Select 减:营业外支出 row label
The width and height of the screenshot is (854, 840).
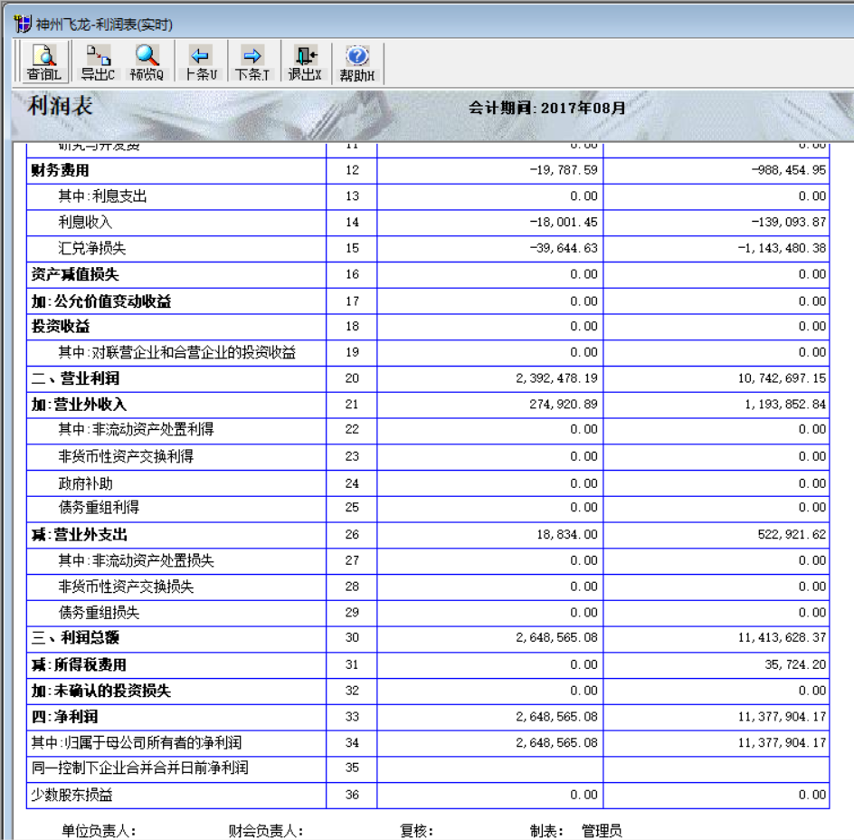click(x=80, y=534)
